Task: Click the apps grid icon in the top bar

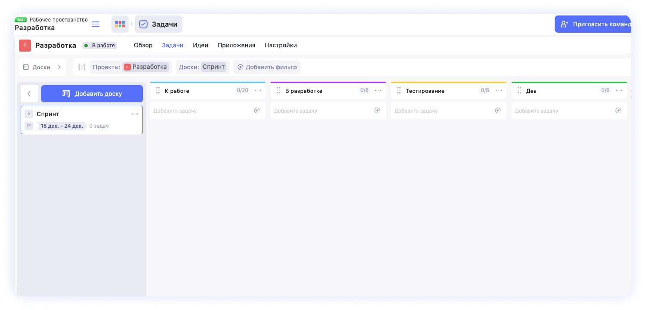Action: point(120,24)
